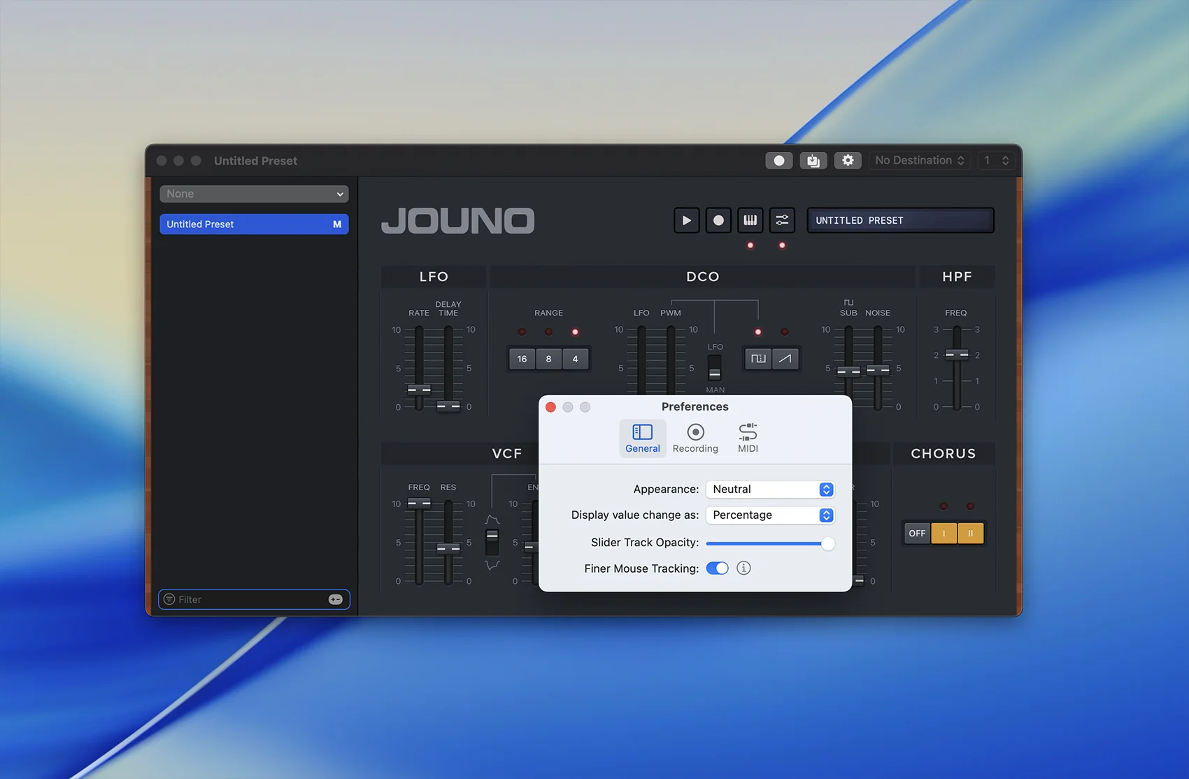Select the square pulse waveform button
1189x779 pixels.
[x=758, y=359]
